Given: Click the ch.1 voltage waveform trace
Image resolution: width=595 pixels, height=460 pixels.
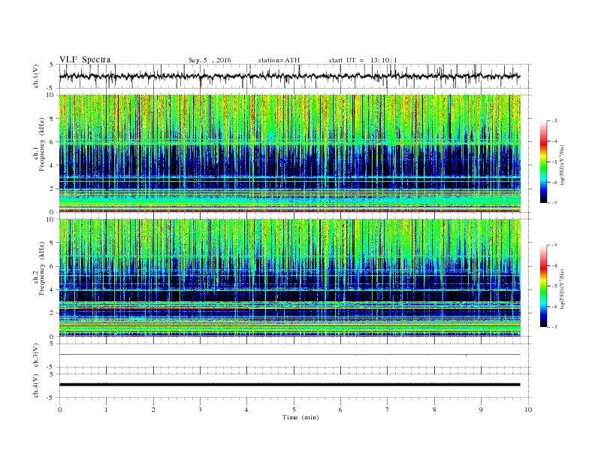Looking at the screenshot, I should [x=289, y=76].
